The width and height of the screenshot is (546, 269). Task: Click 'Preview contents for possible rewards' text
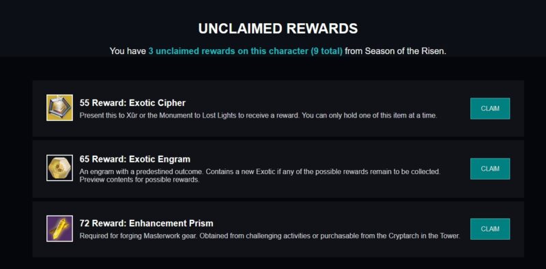click(140, 180)
